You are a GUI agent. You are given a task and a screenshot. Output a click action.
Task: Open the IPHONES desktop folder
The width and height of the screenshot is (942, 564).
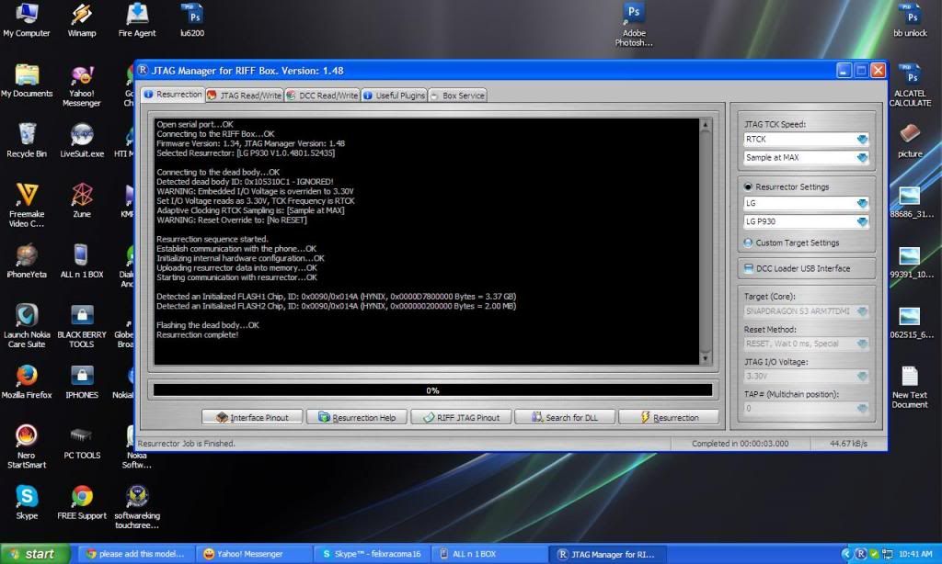coord(82,381)
